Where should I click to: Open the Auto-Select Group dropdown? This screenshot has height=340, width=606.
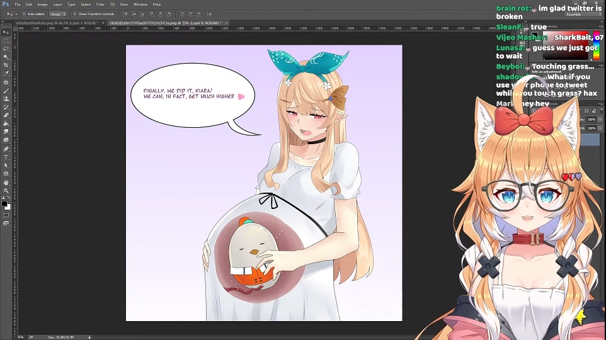(58, 14)
